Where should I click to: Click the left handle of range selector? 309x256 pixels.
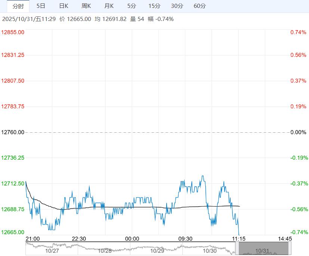[237, 249]
